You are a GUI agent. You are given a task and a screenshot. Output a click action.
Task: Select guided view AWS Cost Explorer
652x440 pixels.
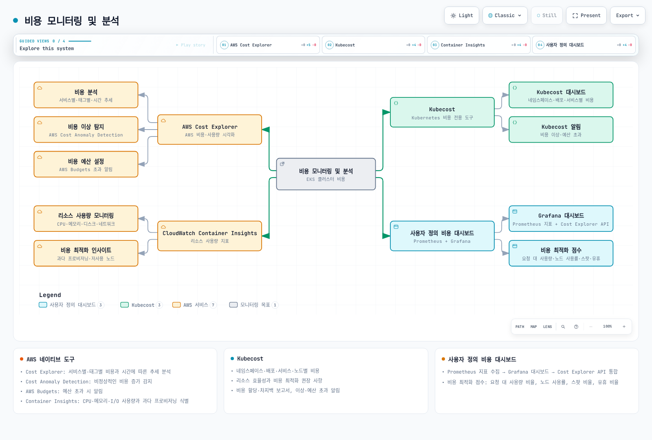coord(268,45)
